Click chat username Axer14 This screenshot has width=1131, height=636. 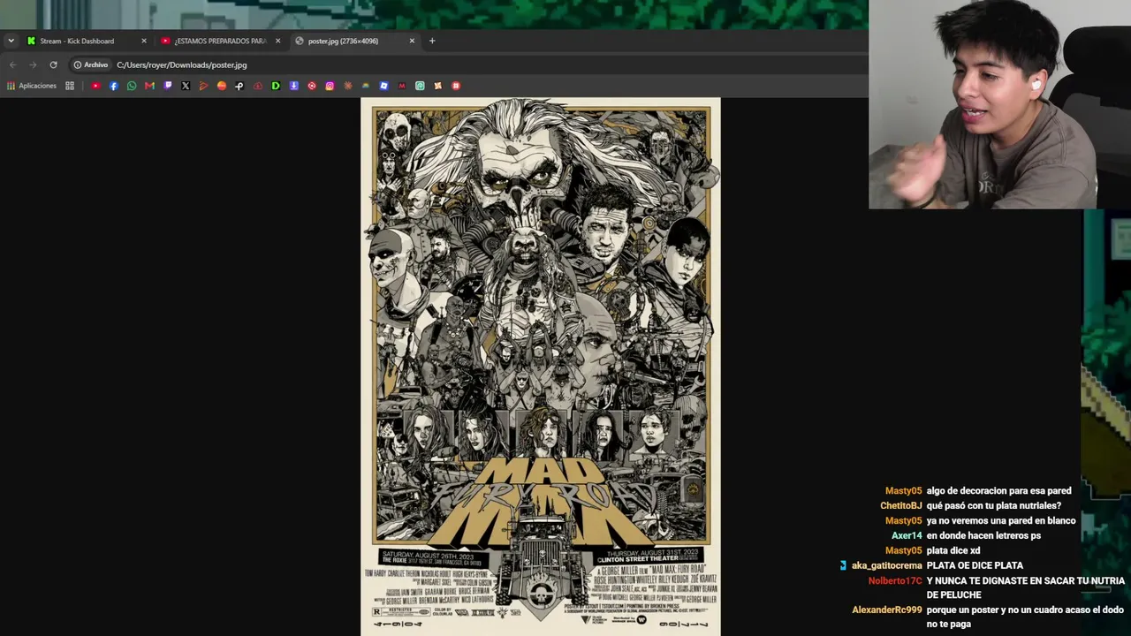point(907,536)
